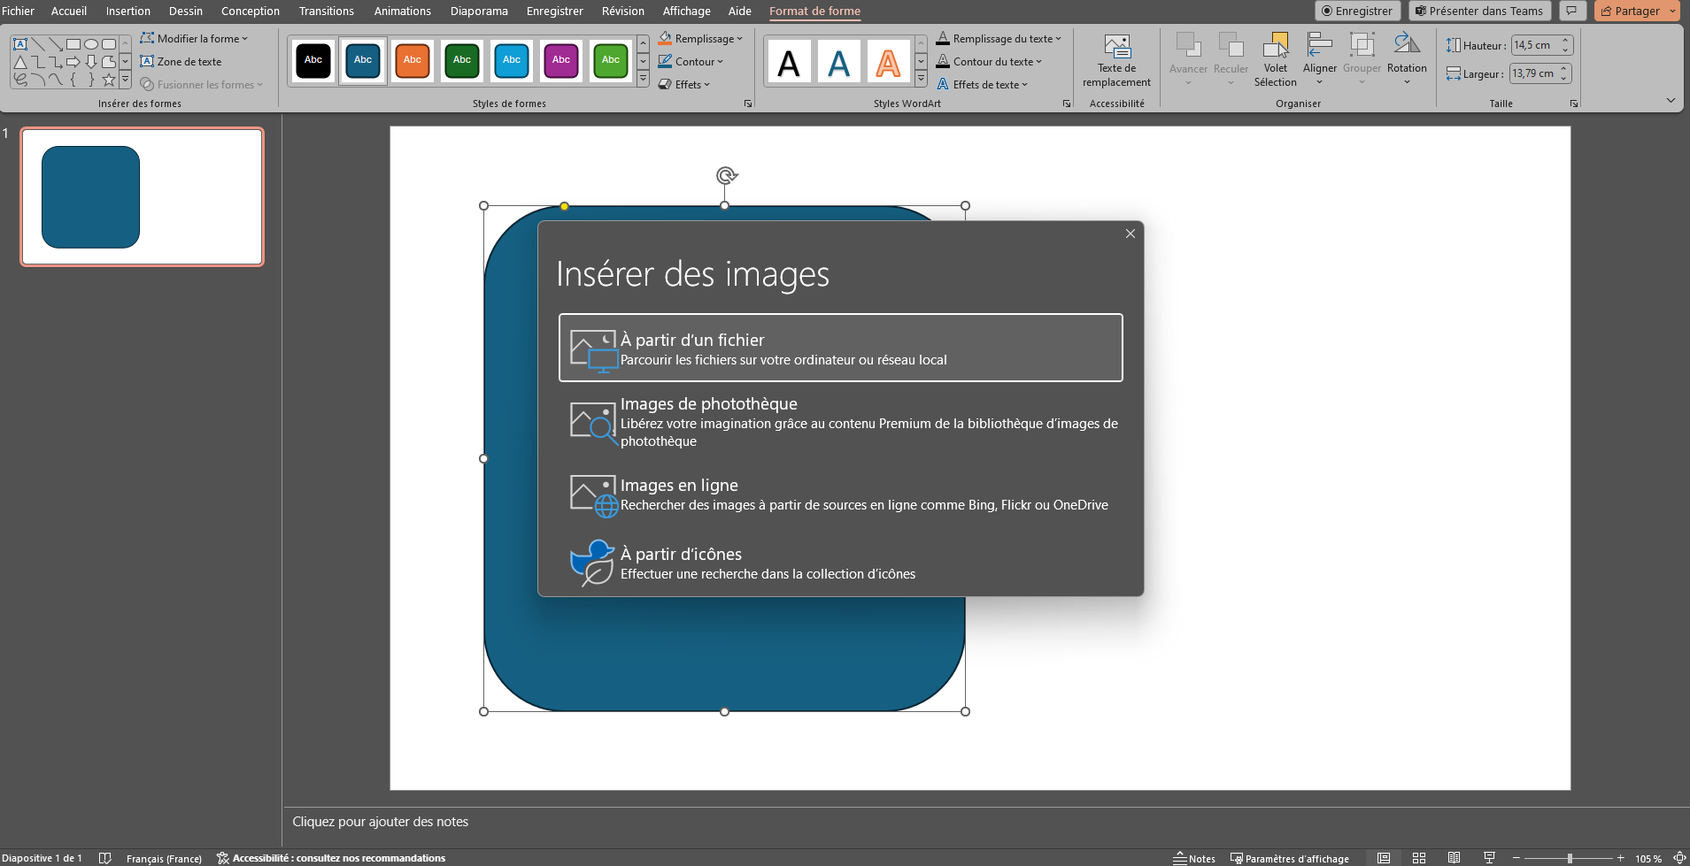Open Remplissage du texte dropdown
The height and width of the screenshot is (866, 1690).
(x=999, y=39)
